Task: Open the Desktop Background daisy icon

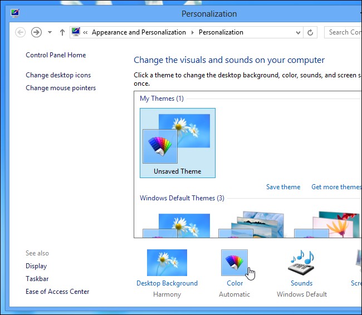Action: (x=167, y=263)
